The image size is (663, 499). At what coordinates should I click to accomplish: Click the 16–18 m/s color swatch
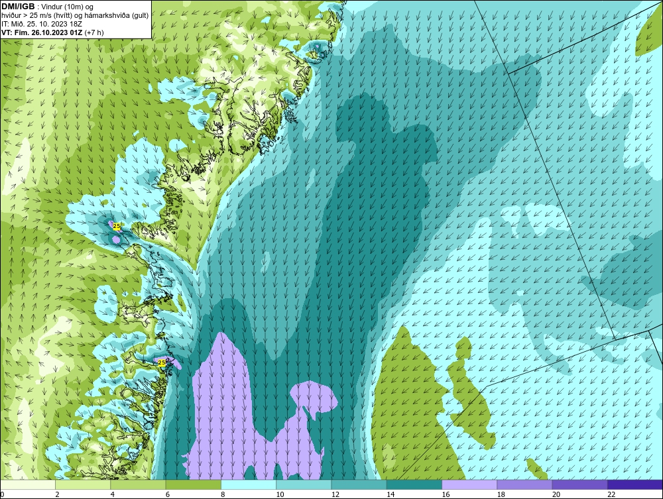point(469,484)
